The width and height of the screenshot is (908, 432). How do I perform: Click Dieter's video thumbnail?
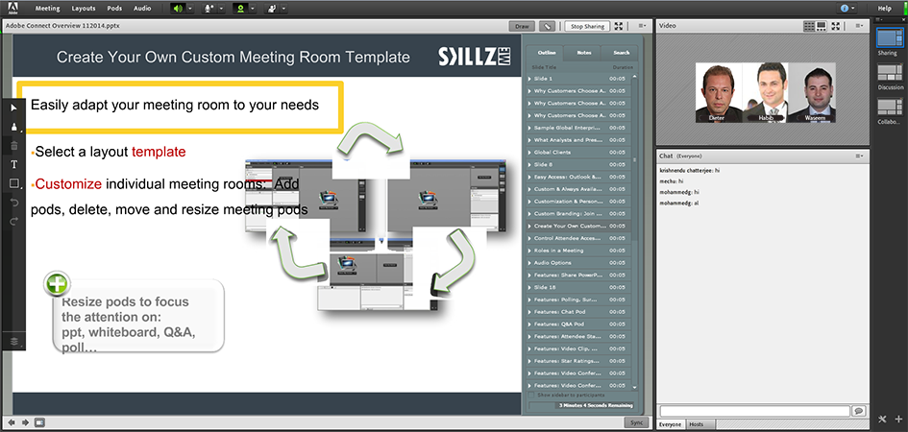click(719, 92)
